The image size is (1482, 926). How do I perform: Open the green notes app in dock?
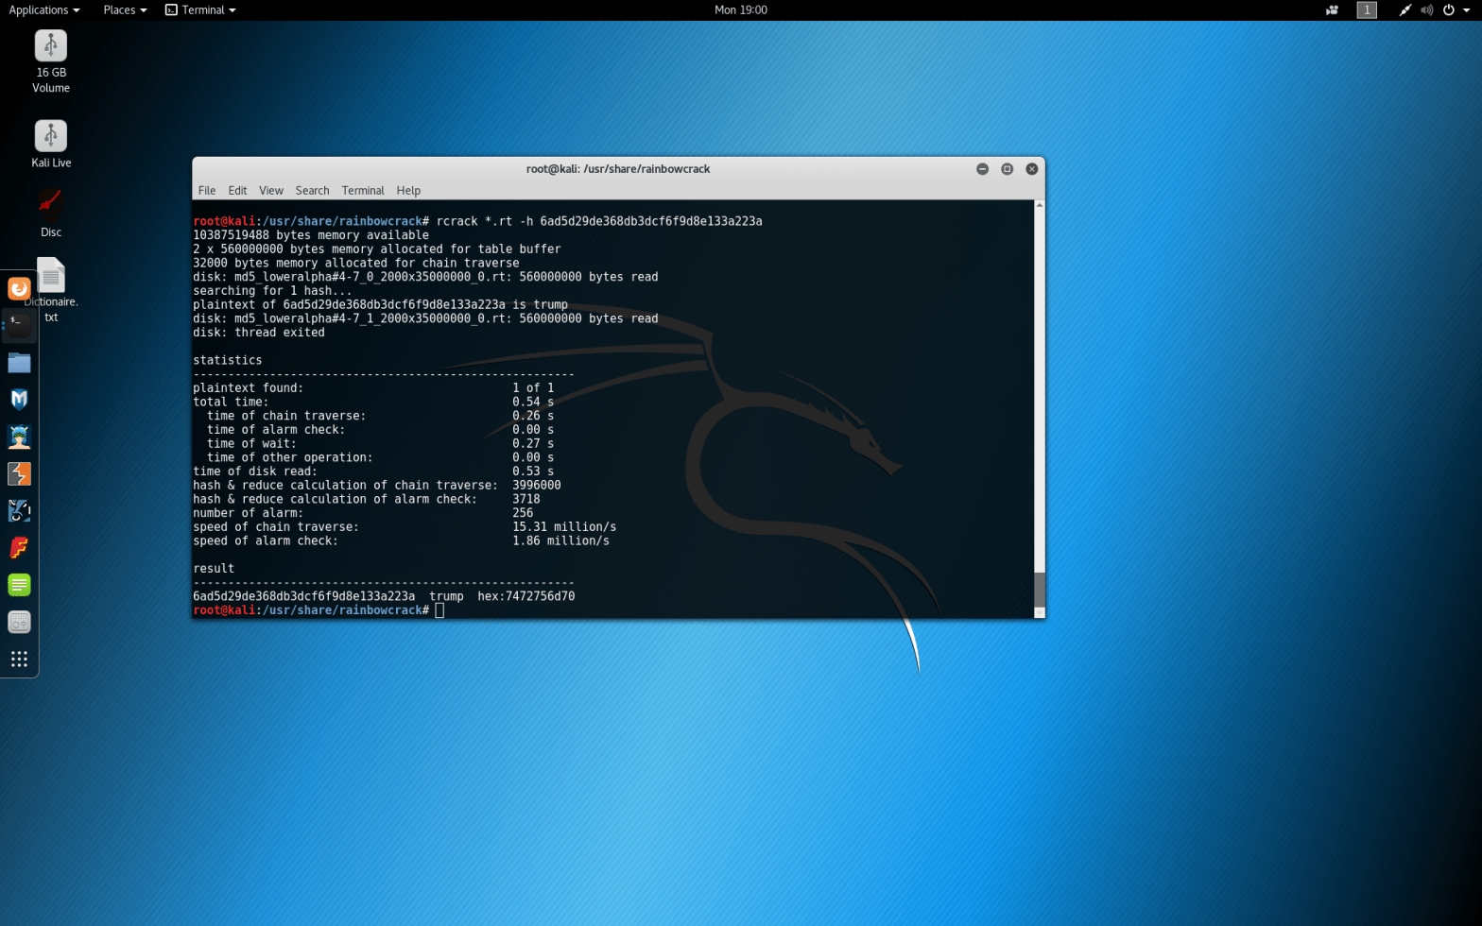(x=19, y=585)
